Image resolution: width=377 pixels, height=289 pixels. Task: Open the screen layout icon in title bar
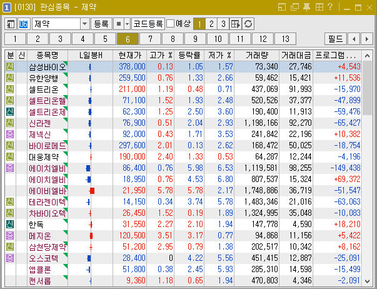click(282, 8)
